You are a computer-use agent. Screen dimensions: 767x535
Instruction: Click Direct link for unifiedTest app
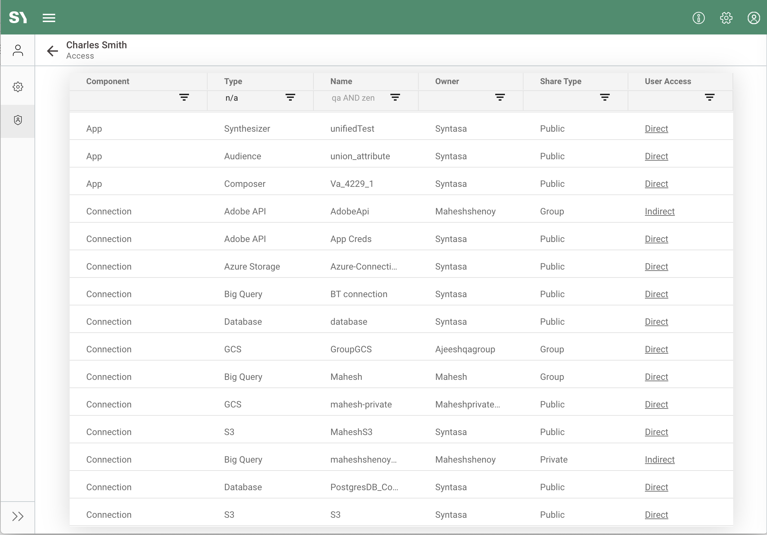pos(656,129)
